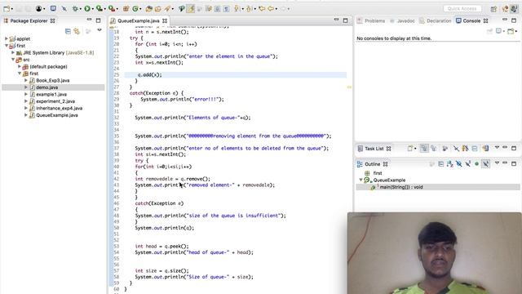Viewport: 522px width, 294px height.
Task: Expand Book_Exp3.java node
Action: (26, 80)
